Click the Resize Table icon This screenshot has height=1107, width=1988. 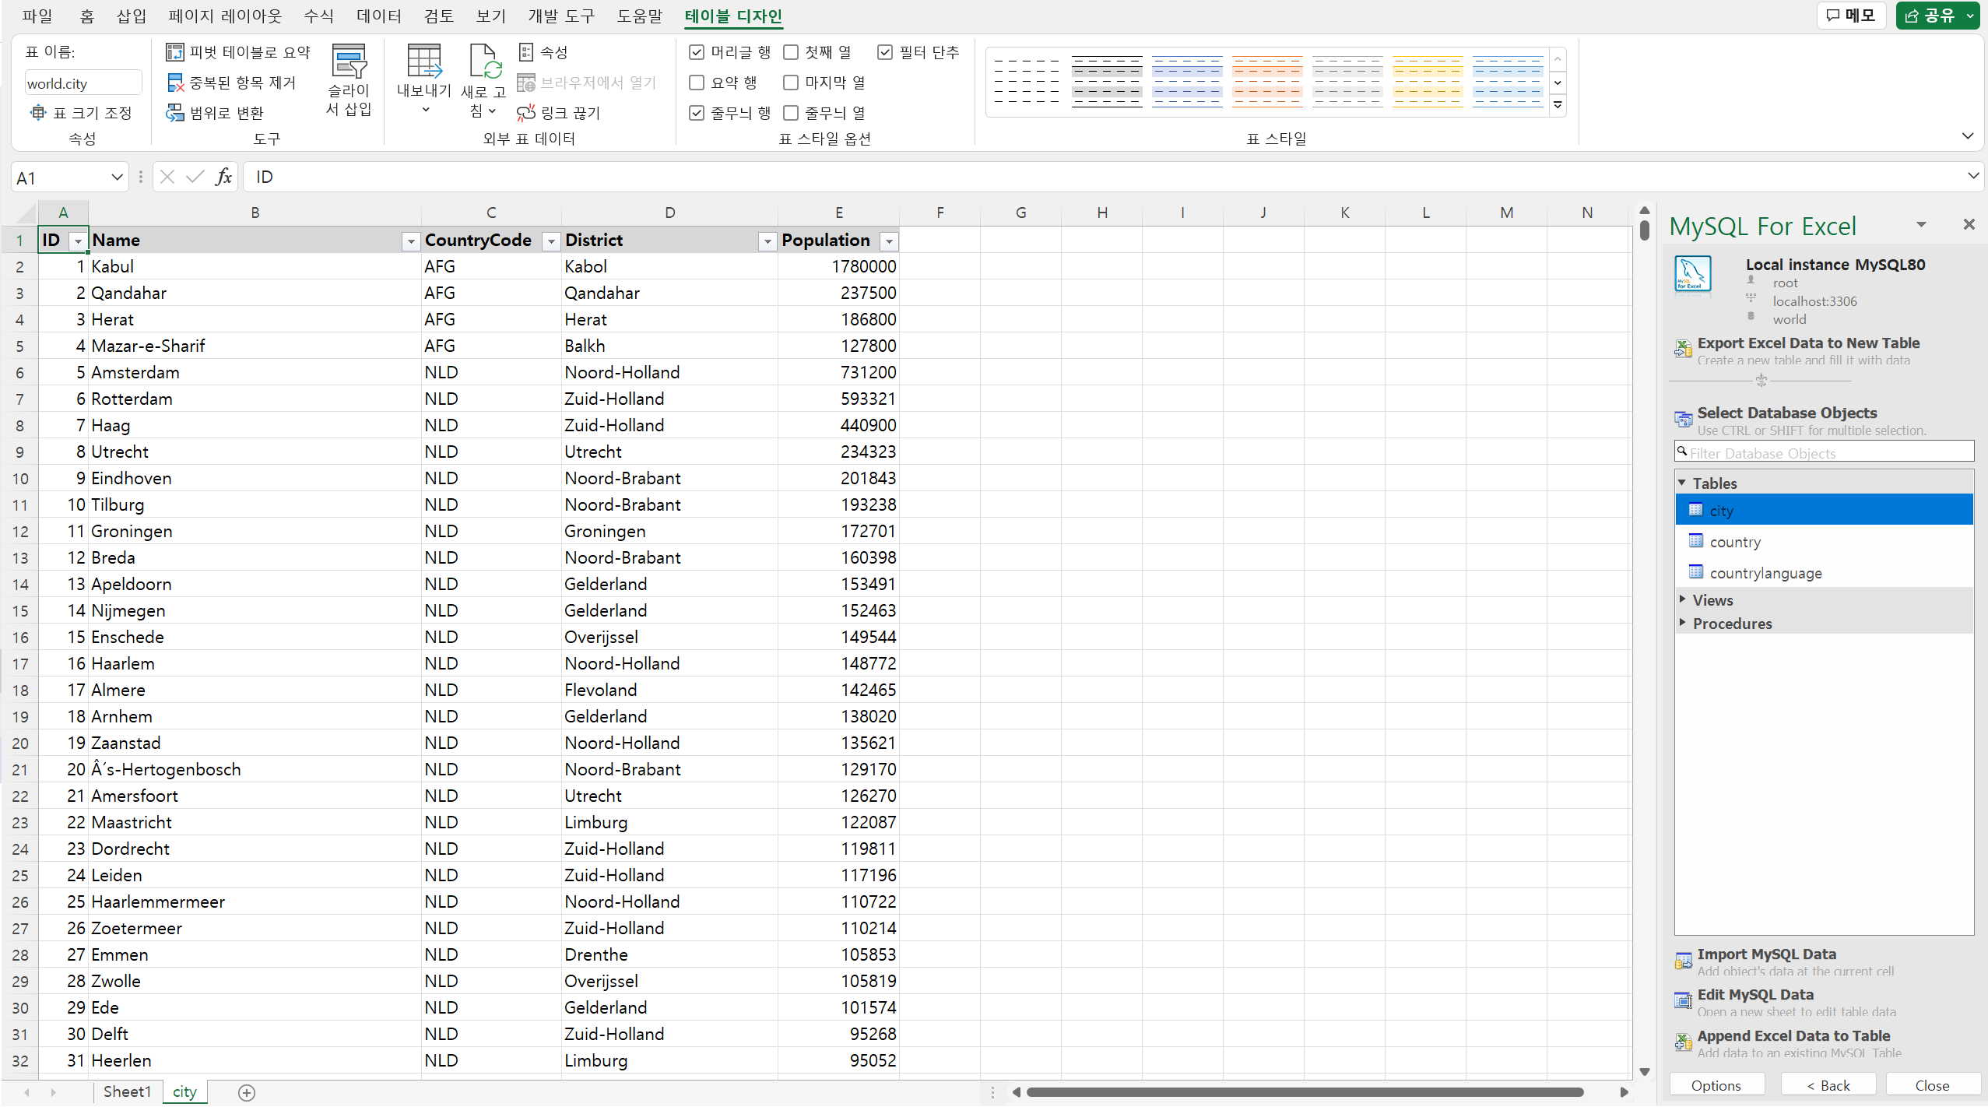38,113
